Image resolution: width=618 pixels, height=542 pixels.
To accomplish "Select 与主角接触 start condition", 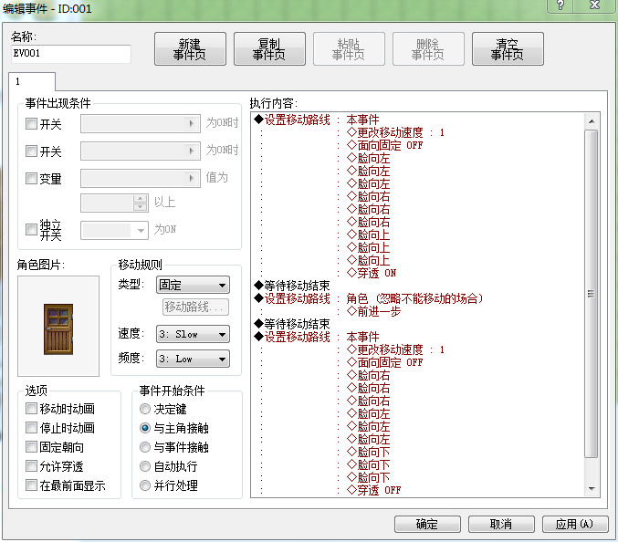I will [145, 428].
